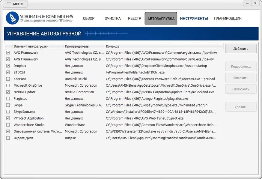Click the Wondershare manufacturer cell
Image resolution: width=262 pixels, height=179 pixels.
75,125
